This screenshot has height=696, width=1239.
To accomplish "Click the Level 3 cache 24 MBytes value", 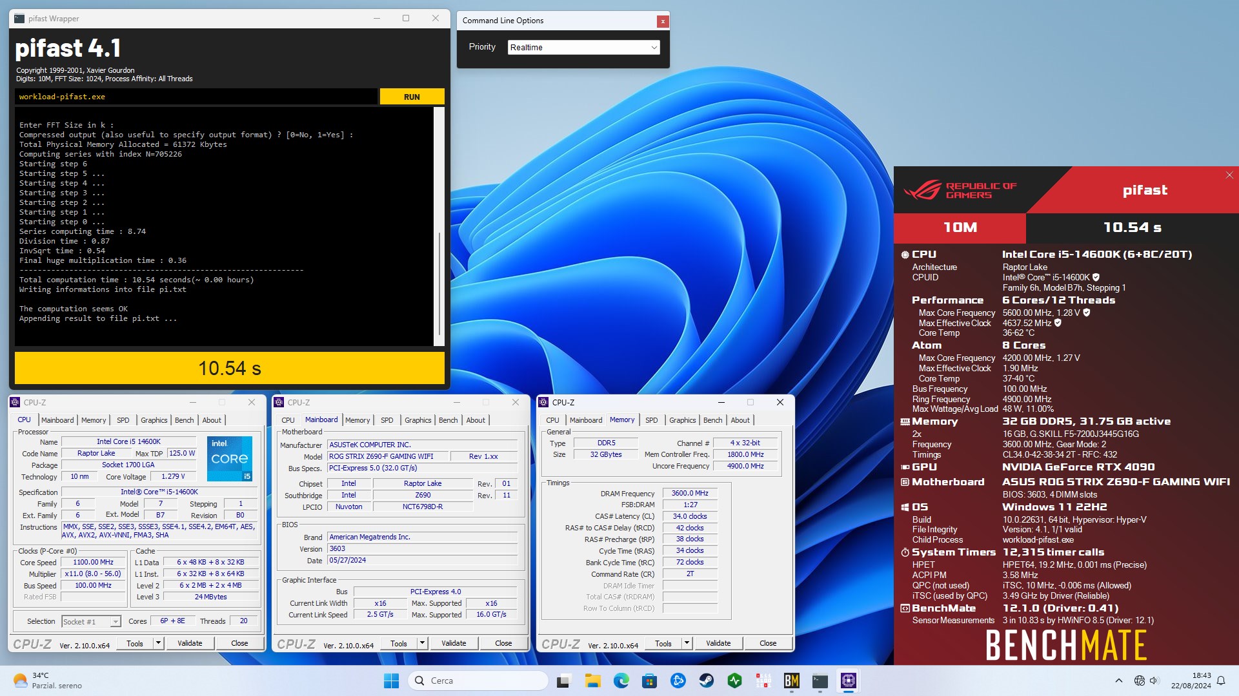I will pyautogui.click(x=210, y=597).
